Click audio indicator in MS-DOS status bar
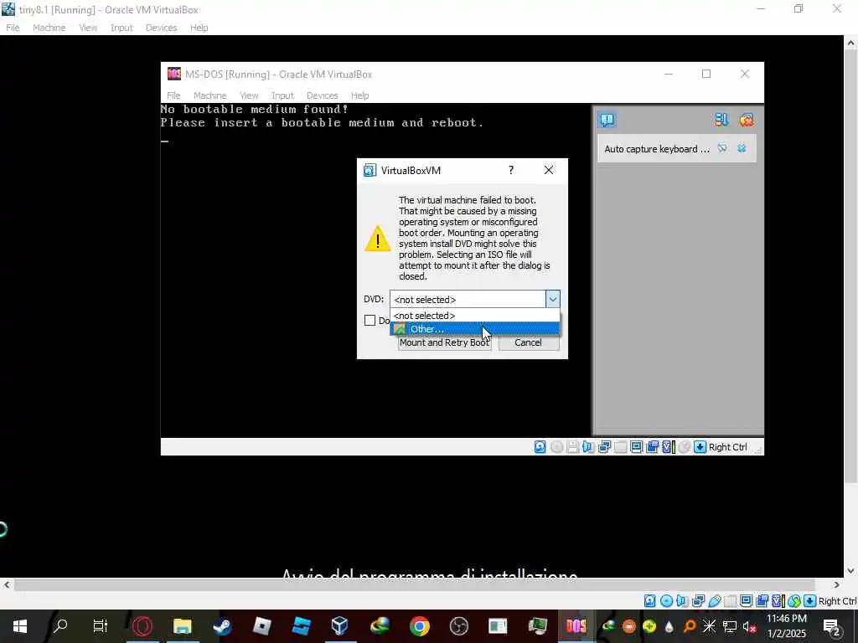 click(x=588, y=447)
